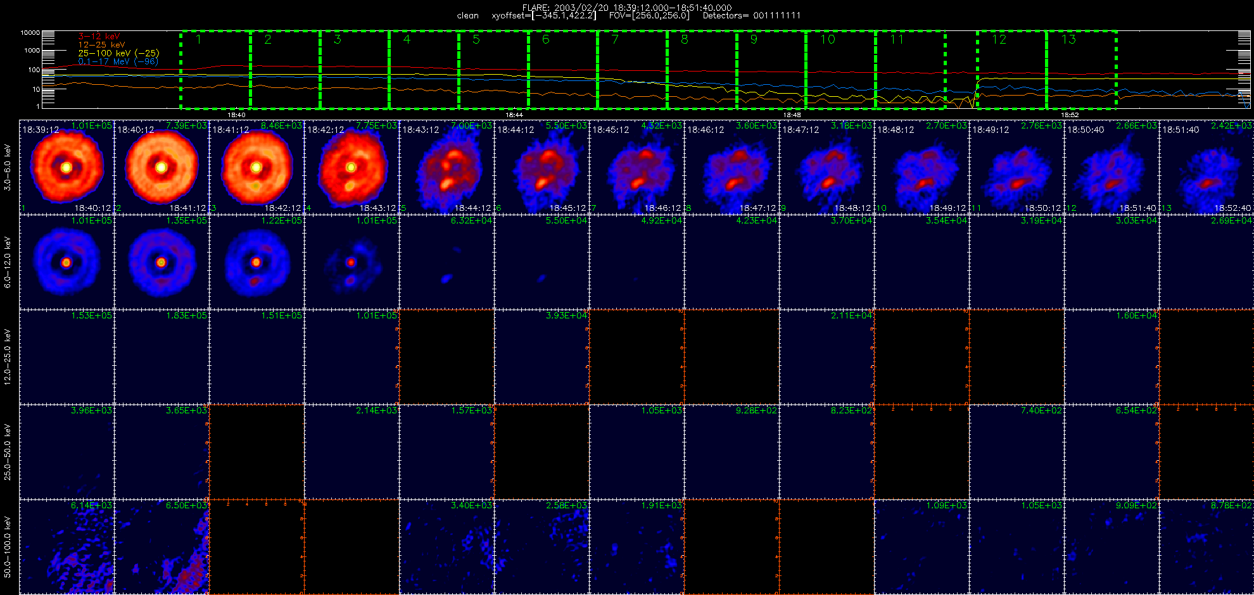Screen dimensions: 1254x595
Task: Open the 18:46:12 image in the 3.0-6.0 keV row
Action: (731, 167)
